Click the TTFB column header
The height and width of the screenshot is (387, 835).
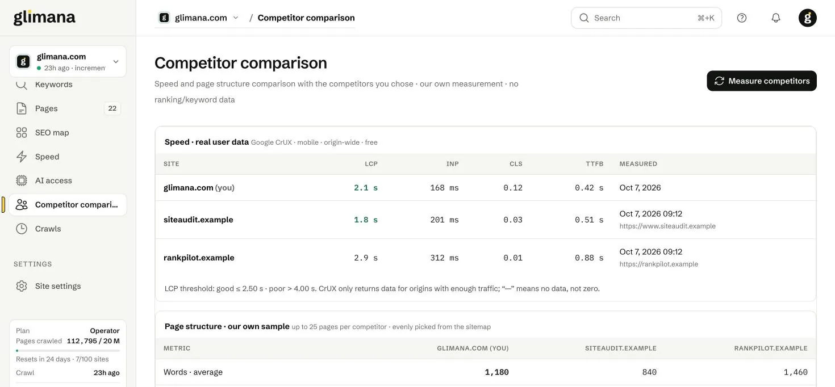(x=595, y=164)
